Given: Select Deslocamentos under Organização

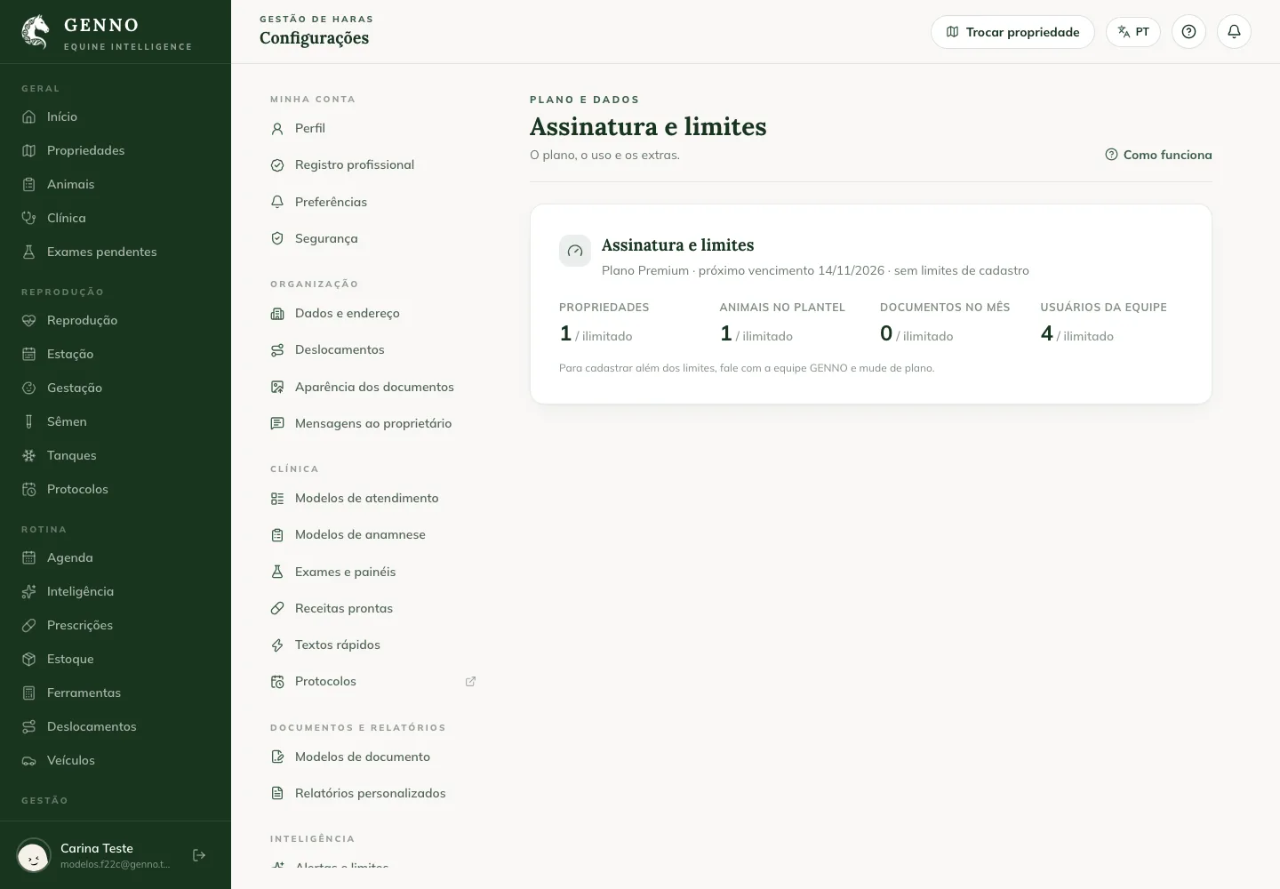Looking at the screenshot, I should [x=373, y=349].
